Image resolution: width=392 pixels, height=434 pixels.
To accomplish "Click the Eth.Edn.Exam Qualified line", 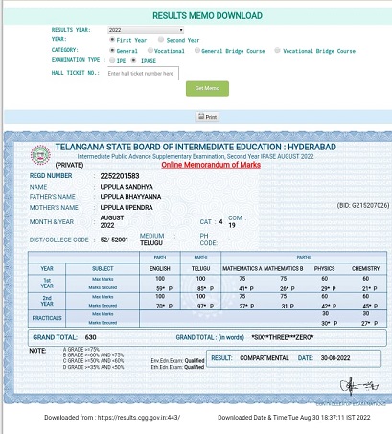I will 177,367.
